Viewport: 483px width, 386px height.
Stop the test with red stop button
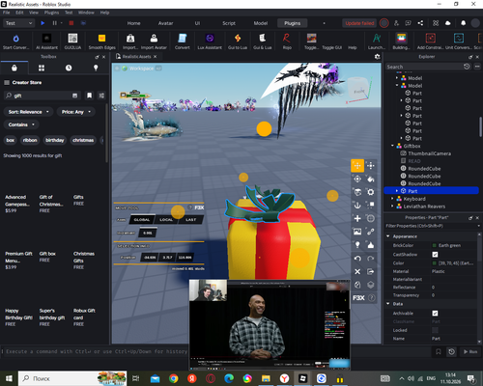[71, 23]
